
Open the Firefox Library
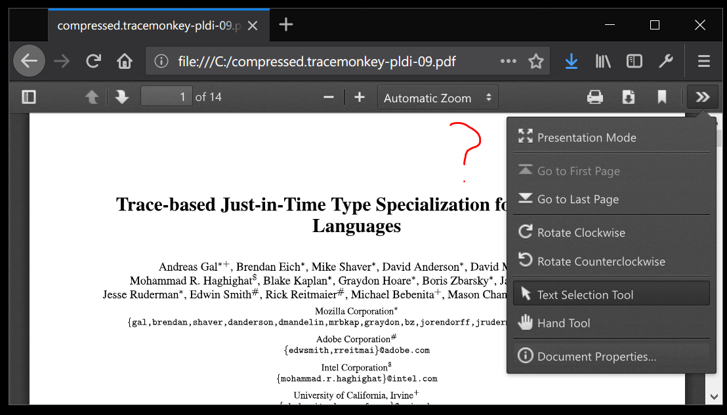pos(602,61)
